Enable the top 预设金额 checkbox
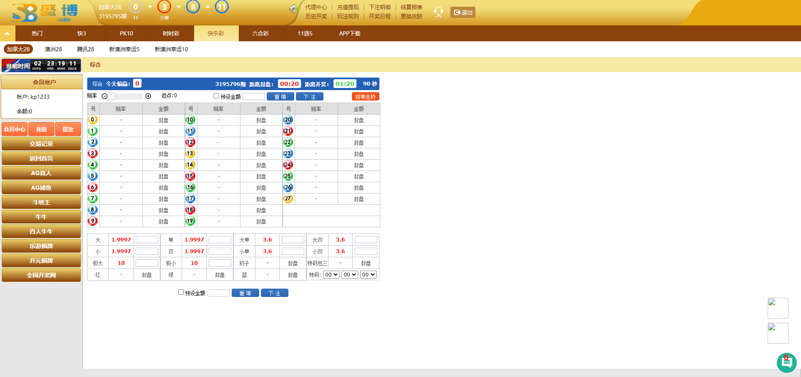The height and width of the screenshot is (377, 801). (216, 96)
